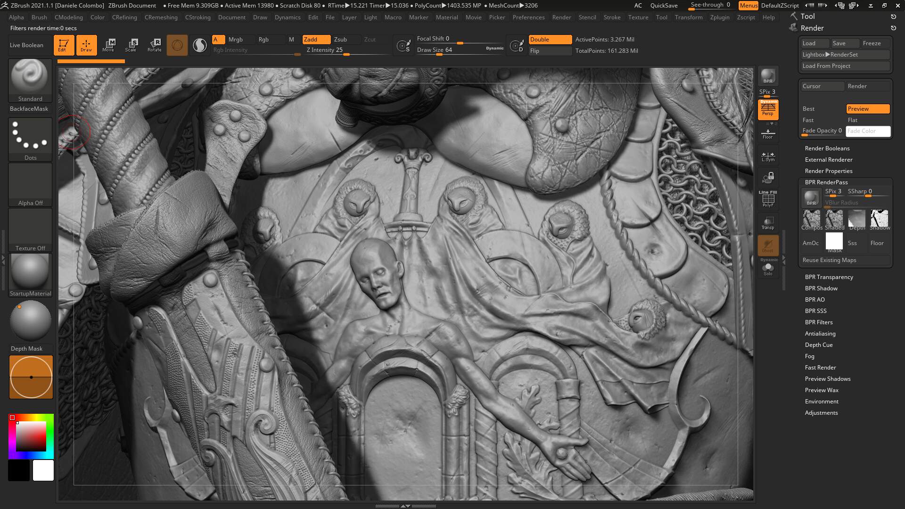
Task: Open the Dots stroke selector
Action: tap(30, 139)
